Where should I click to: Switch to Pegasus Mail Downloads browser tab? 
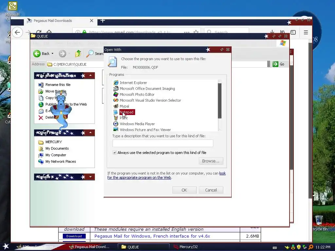point(53,21)
